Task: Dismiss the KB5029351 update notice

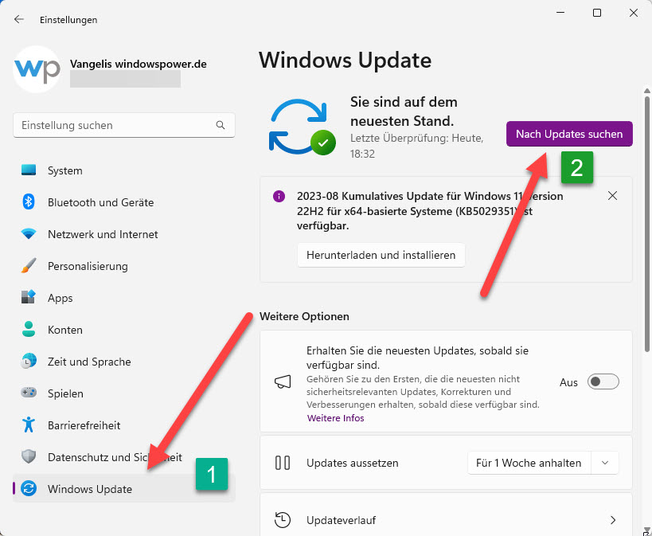Action: [x=612, y=196]
